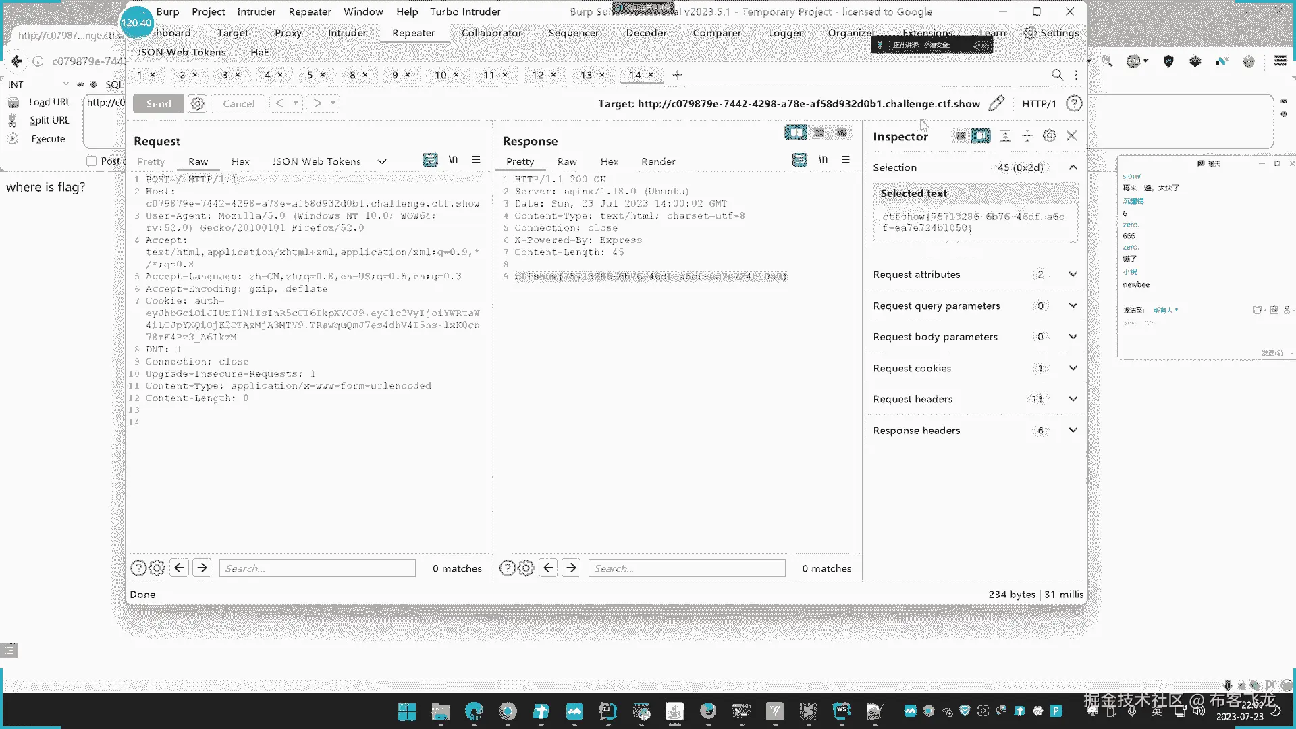Toggle newline display in Request panel

pyautogui.click(x=453, y=160)
